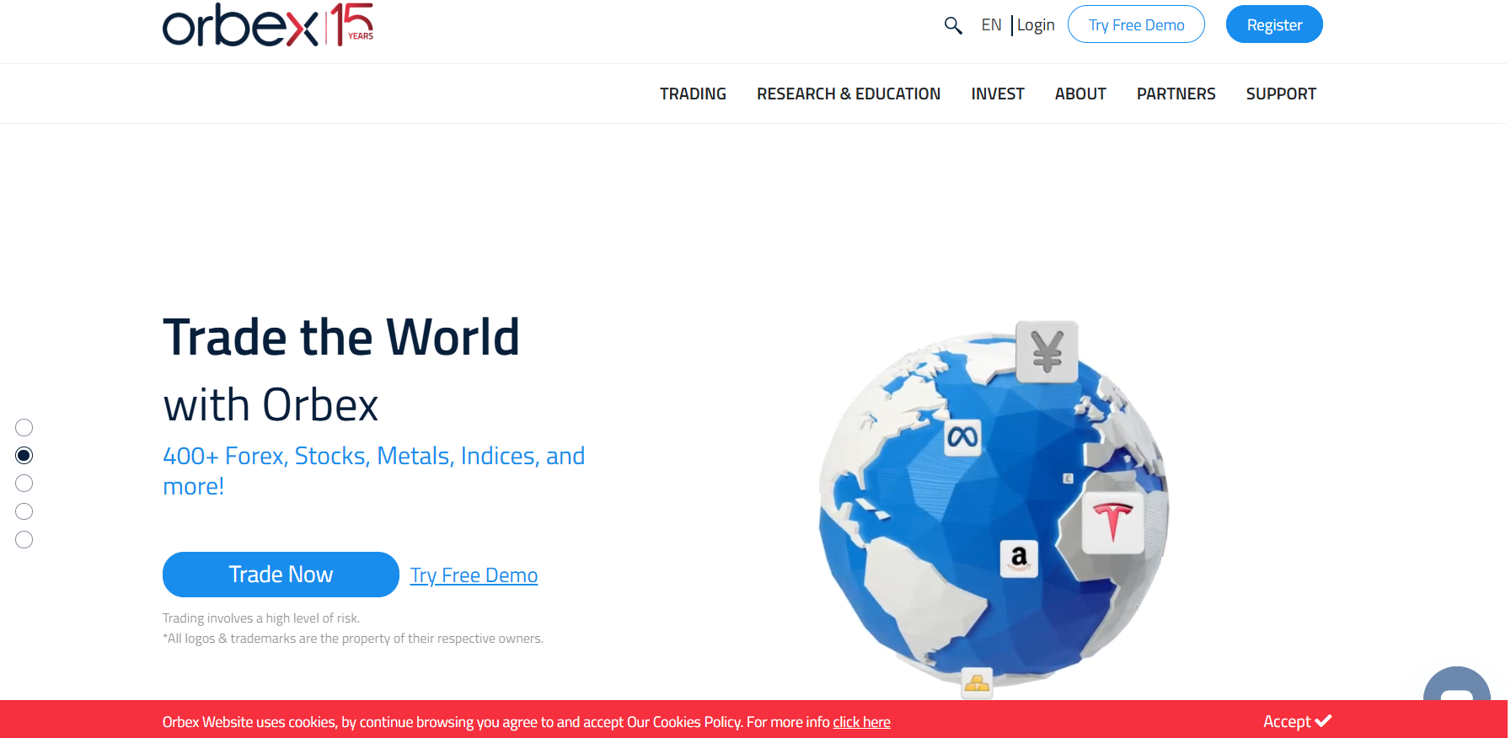Open the chat widget bubble

tap(1456, 684)
